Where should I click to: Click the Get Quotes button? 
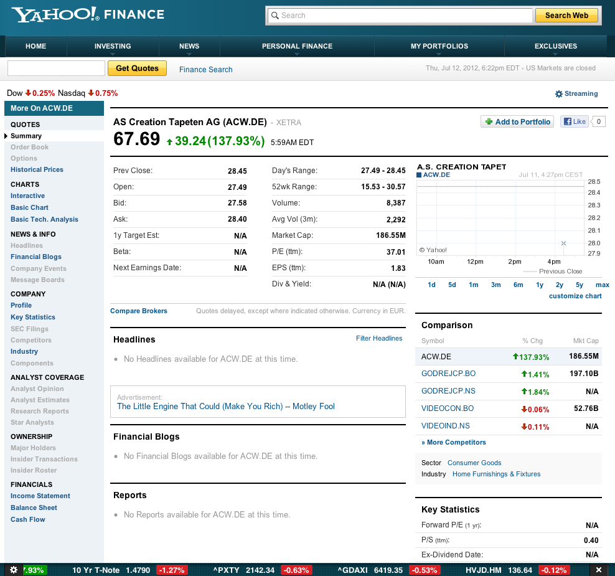138,68
